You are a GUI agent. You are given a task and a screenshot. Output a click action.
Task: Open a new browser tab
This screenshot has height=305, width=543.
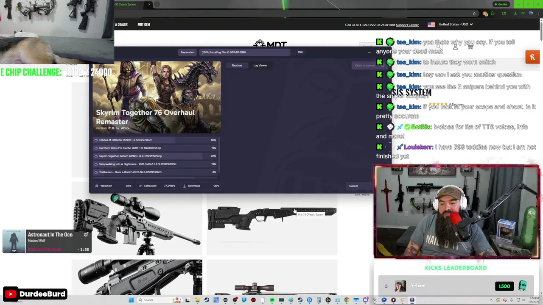157,4
